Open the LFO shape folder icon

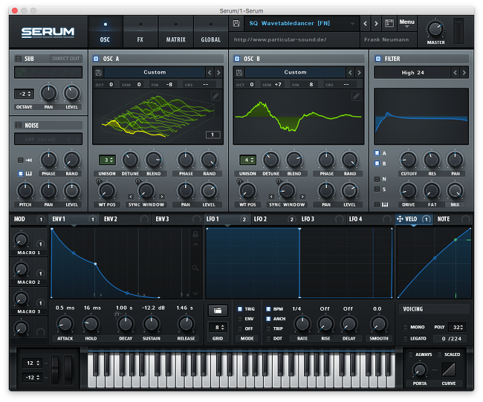[x=218, y=310]
